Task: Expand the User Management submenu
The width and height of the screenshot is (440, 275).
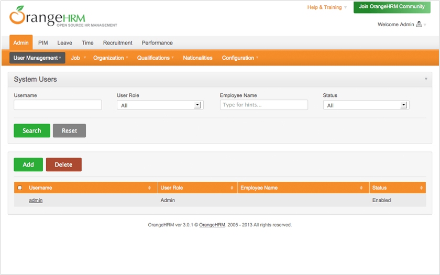Action: pyautogui.click(x=37, y=58)
